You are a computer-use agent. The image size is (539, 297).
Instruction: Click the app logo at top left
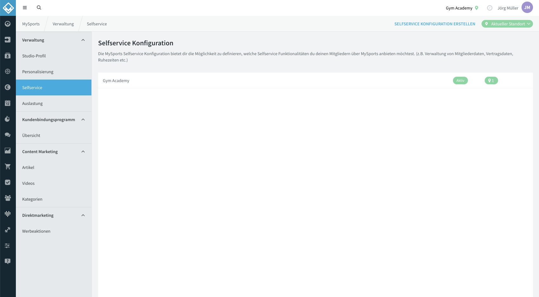[8, 8]
